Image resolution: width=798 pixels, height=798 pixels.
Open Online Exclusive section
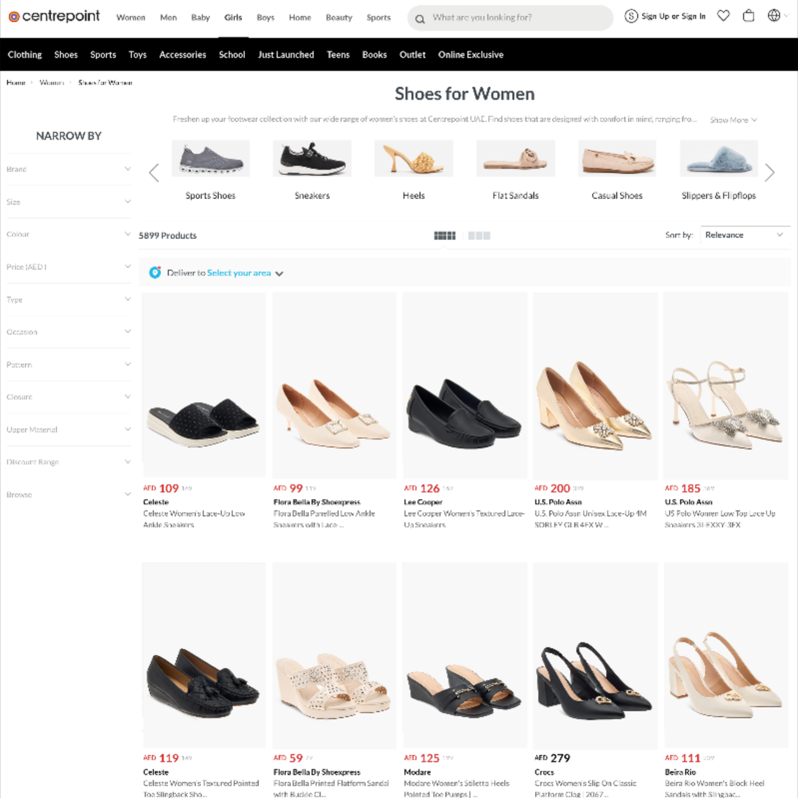pos(470,54)
